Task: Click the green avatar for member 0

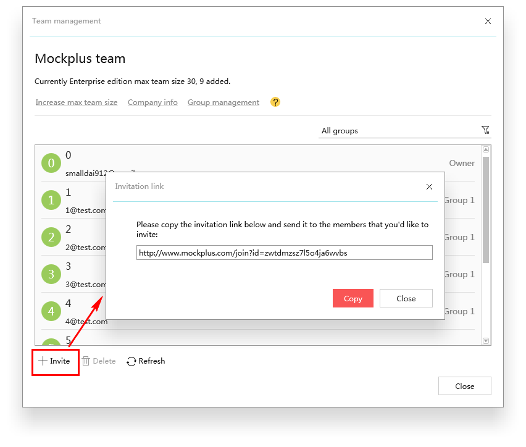Action: pyautogui.click(x=51, y=163)
